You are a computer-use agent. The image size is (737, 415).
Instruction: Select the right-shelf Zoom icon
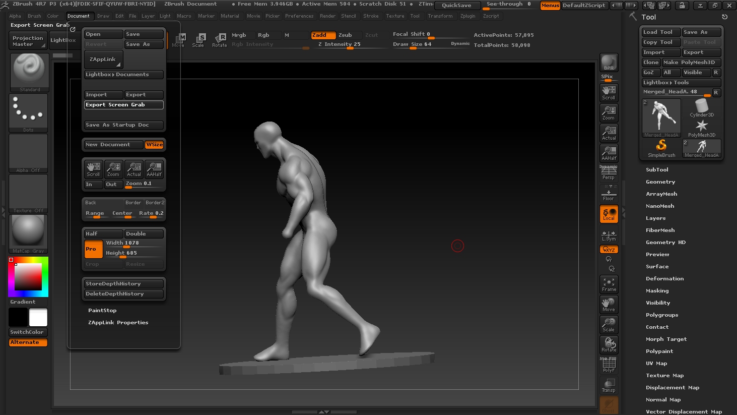click(609, 113)
